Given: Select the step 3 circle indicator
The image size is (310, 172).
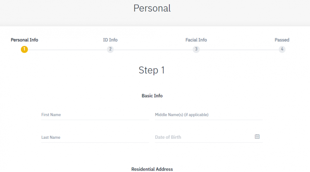Looking at the screenshot, I should click(x=196, y=49).
